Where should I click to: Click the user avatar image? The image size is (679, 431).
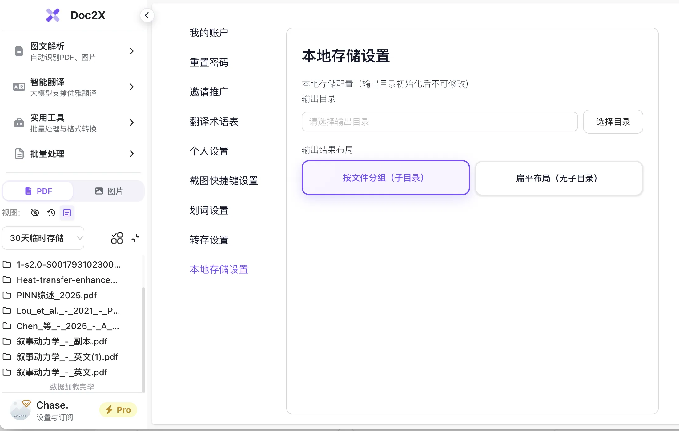click(x=20, y=410)
